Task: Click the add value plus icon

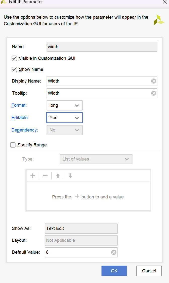Action: [x=33, y=176]
